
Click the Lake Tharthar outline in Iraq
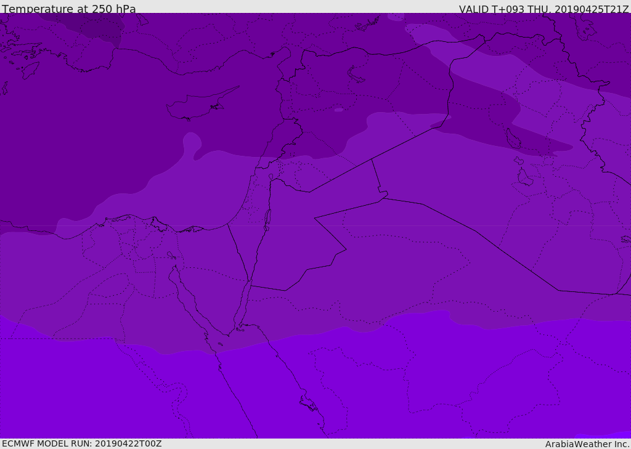click(513, 139)
